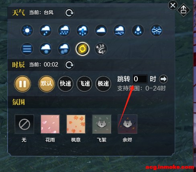Confirm time jump with the arrow button
Viewport: 196px width, 172px height.
pyautogui.click(x=163, y=79)
